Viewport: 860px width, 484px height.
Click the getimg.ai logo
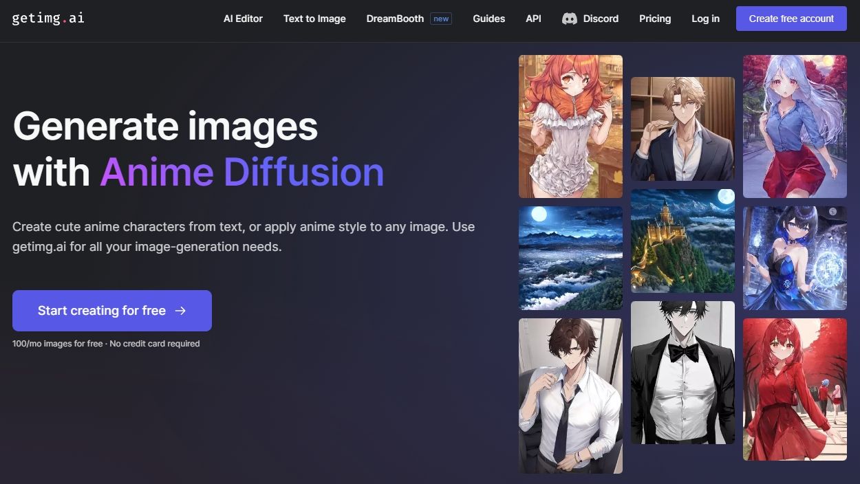coord(48,19)
